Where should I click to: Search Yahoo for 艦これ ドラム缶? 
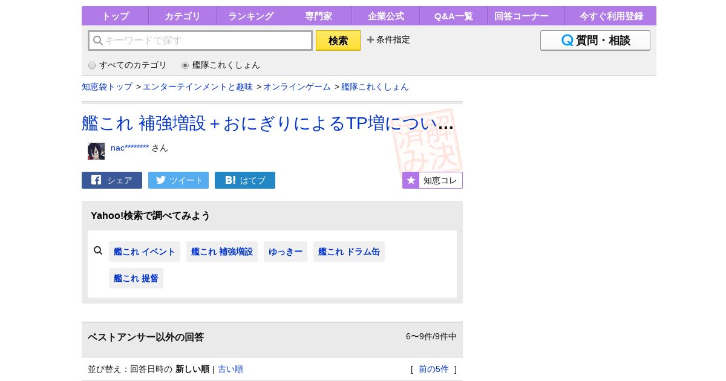[349, 252]
